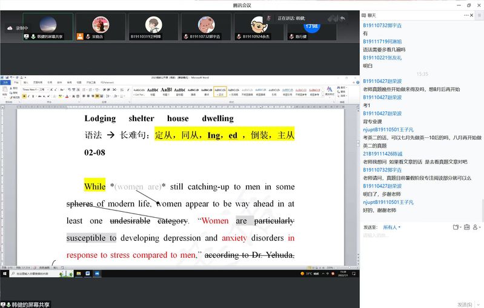Viewport: 484px width, 308px height.
Task: Restore the chat panel window size
Action: coord(468,5)
